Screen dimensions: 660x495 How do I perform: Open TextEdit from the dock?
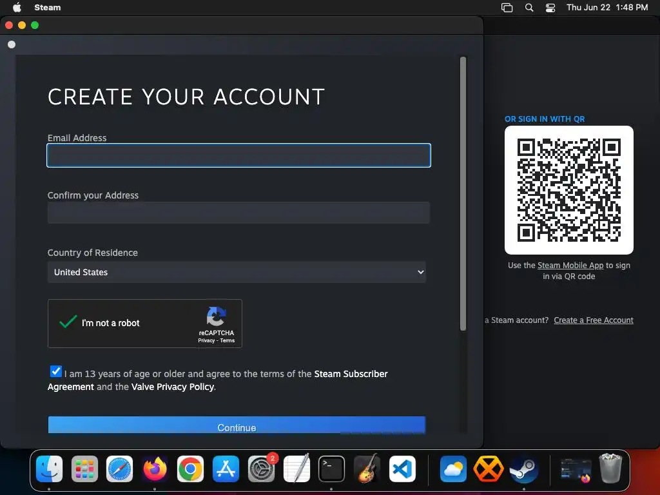(296, 469)
